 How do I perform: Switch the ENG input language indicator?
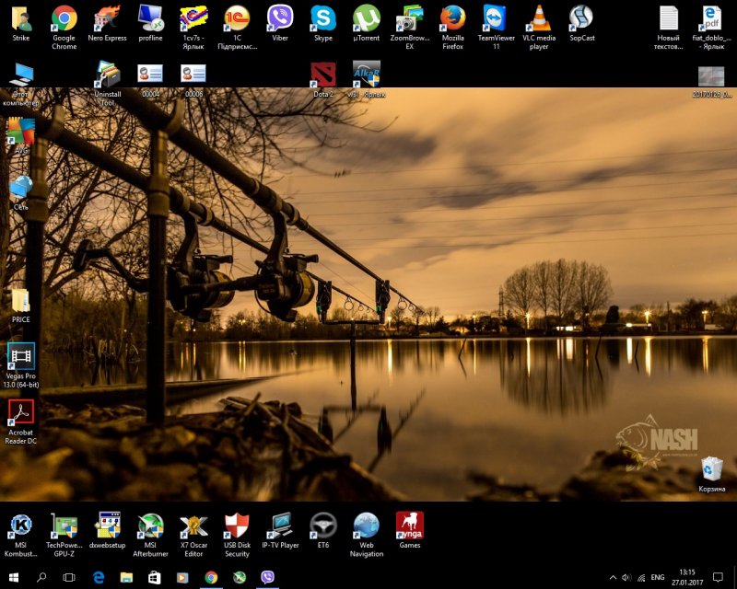click(x=657, y=577)
